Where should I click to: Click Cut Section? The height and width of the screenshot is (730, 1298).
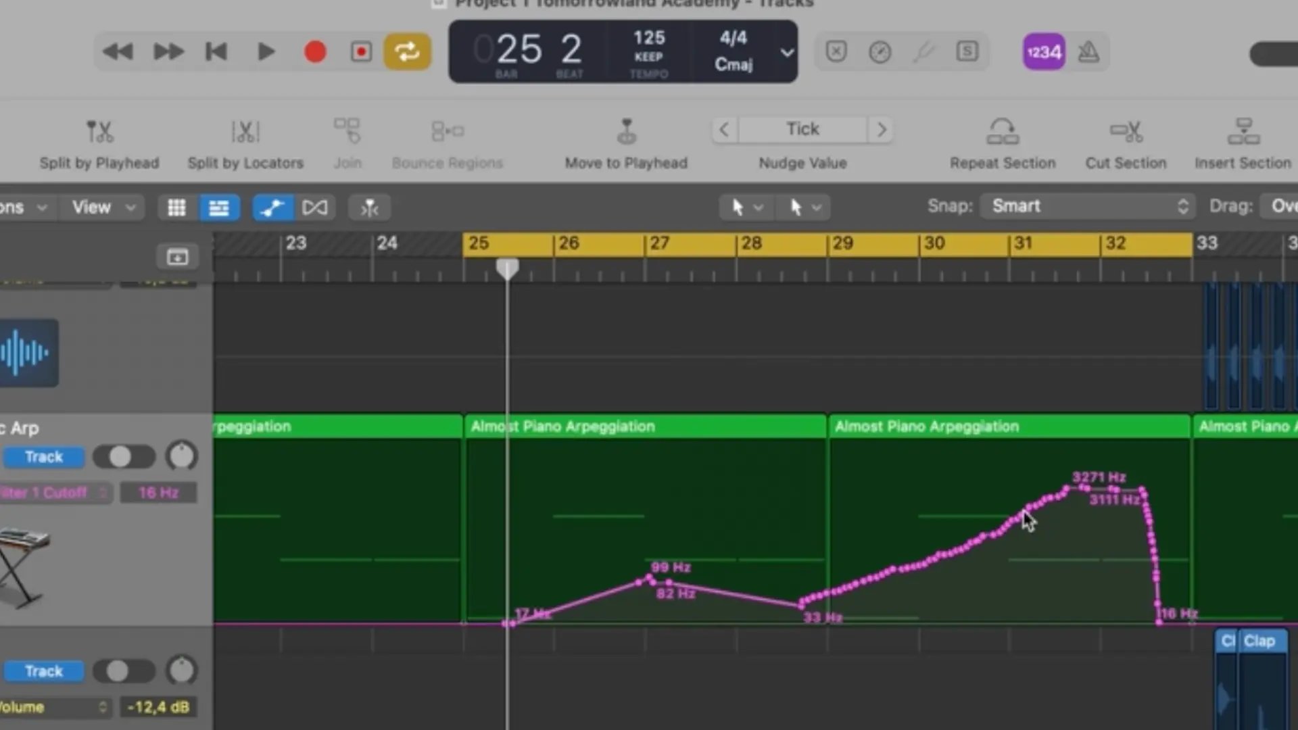coord(1126,144)
